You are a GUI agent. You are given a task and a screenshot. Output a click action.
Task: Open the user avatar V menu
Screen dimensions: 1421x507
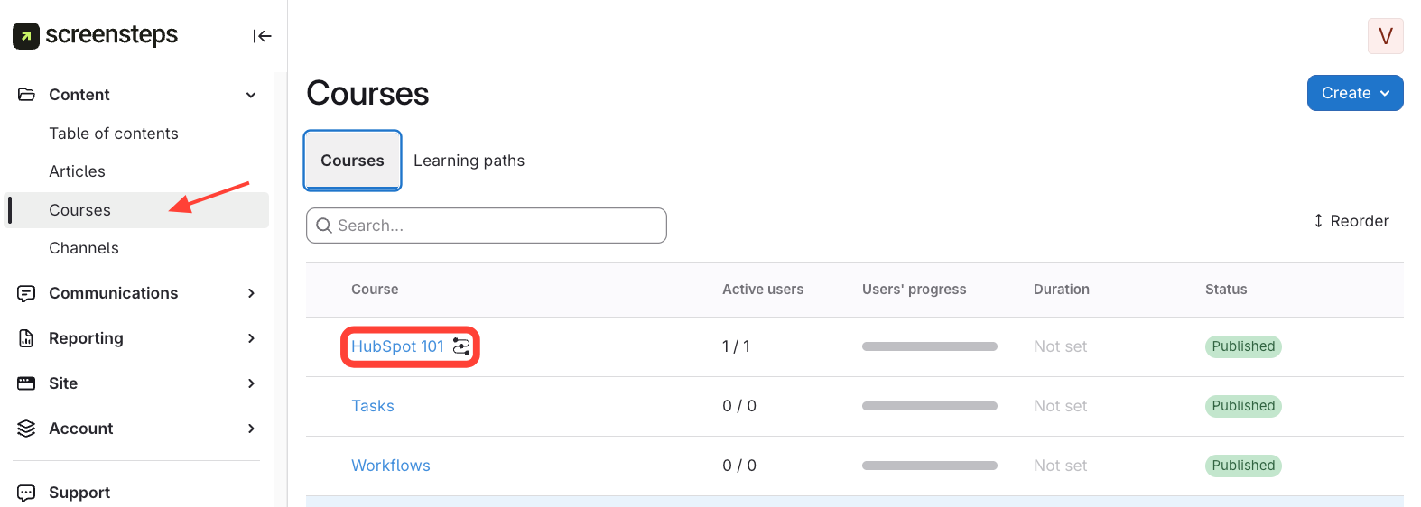1385,36
